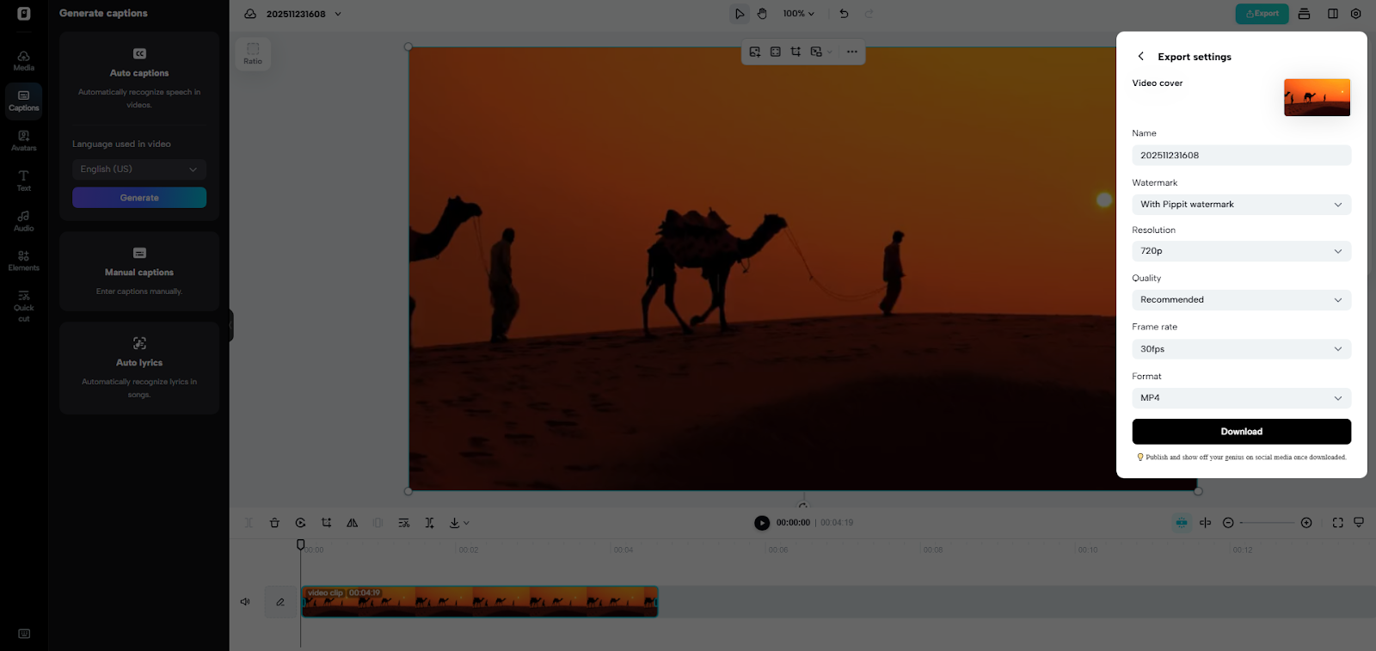Open the Frame rate 30fps dropdown
The image size is (1376, 651).
[1242, 349]
